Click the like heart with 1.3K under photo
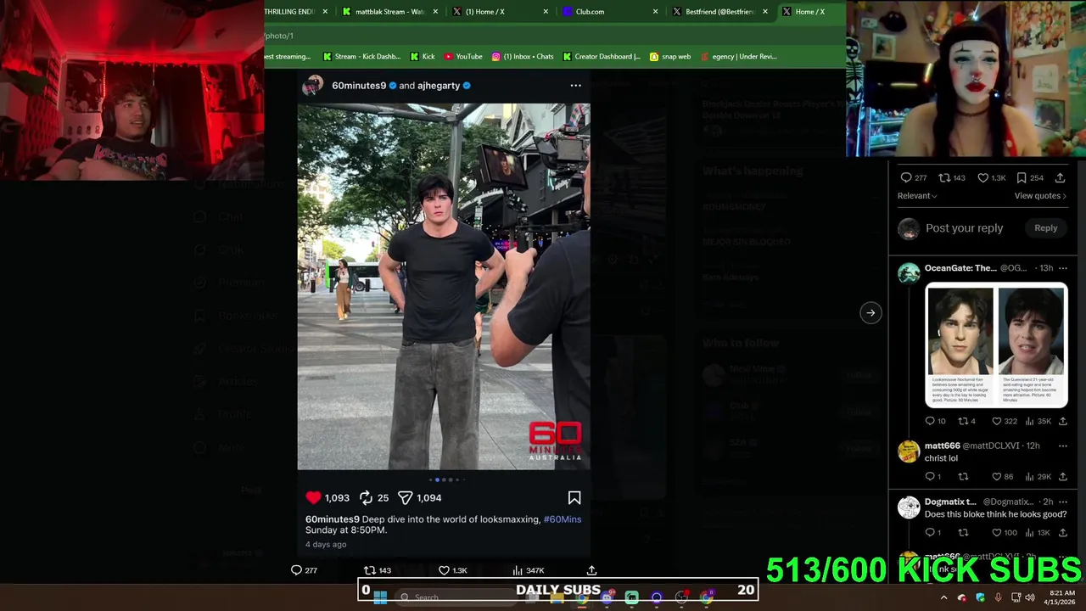The width and height of the screenshot is (1086, 611). (x=444, y=570)
